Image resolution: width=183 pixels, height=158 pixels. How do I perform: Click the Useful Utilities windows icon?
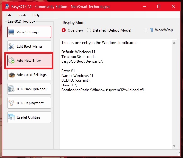click(11, 117)
